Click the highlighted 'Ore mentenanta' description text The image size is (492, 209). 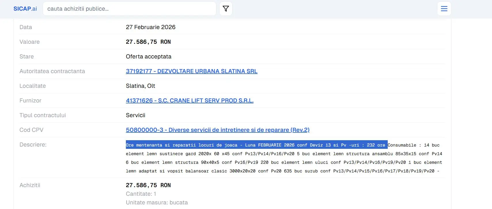pyautogui.click(x=256, y=145)
